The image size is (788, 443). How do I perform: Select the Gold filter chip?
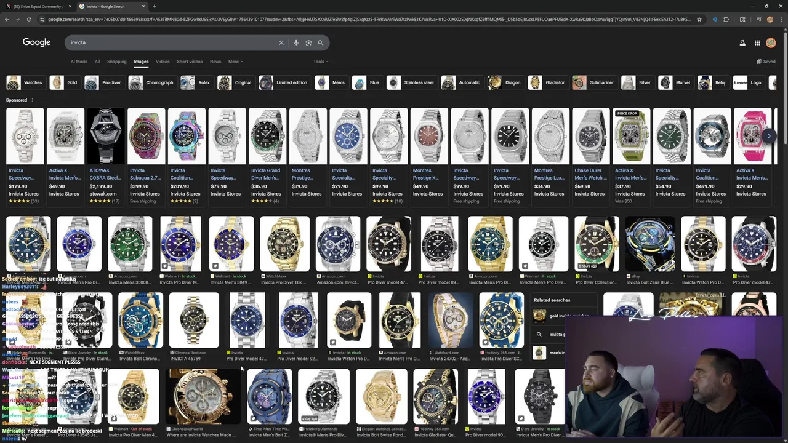click(x=65, y=82)
